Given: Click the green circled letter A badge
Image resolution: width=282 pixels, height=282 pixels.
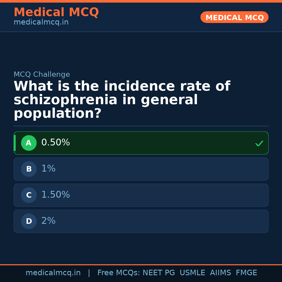Looking at the screenshot, I should [x=29, y=143].
